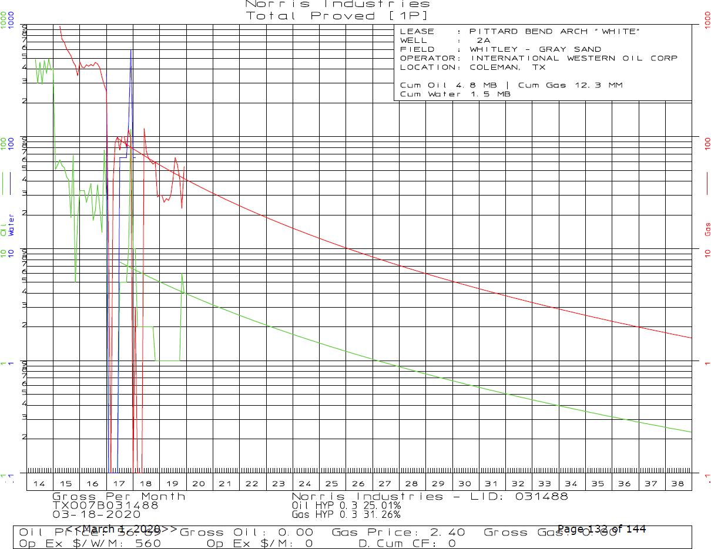
Task: Select the Gas HYP 0.3 31.26% text
Action: tap(346, 514)
